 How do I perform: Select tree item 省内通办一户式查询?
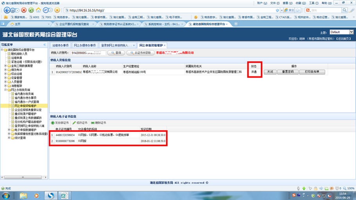(x=27, y=102)
